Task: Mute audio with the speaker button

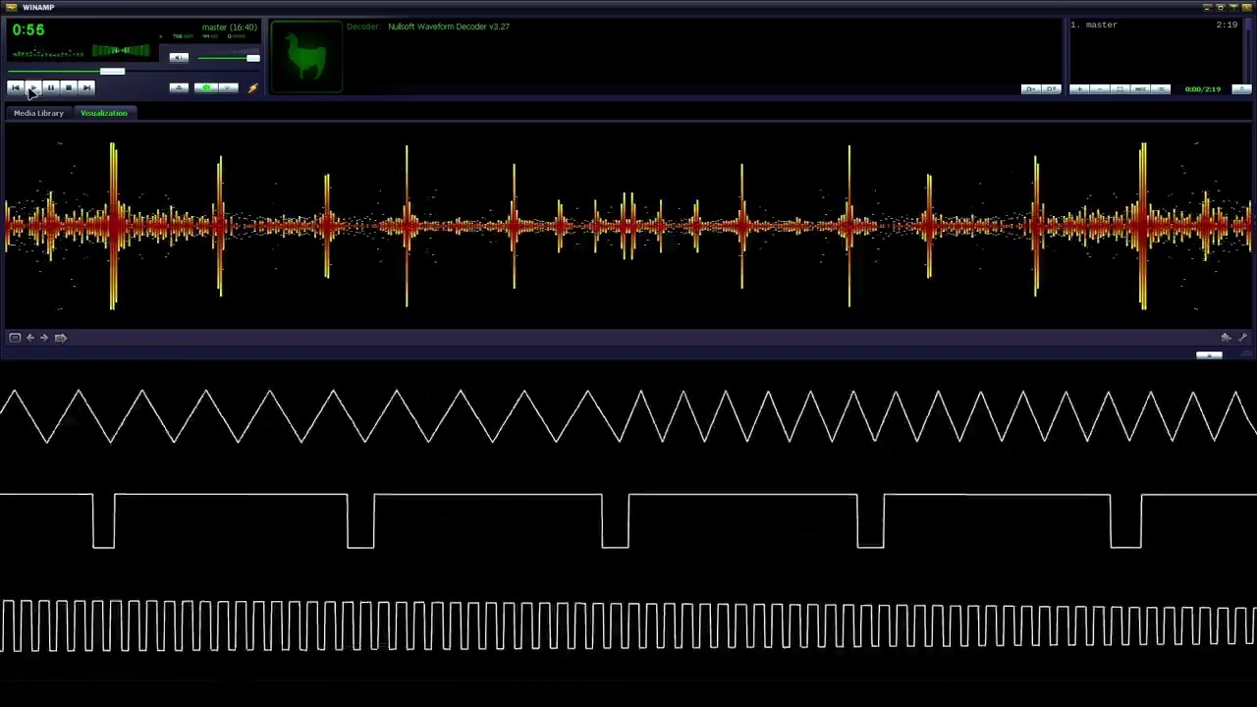Action: [x=179, y=58]
